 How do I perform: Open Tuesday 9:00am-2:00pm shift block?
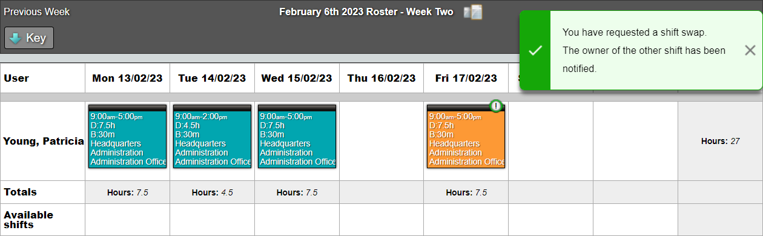212,136
